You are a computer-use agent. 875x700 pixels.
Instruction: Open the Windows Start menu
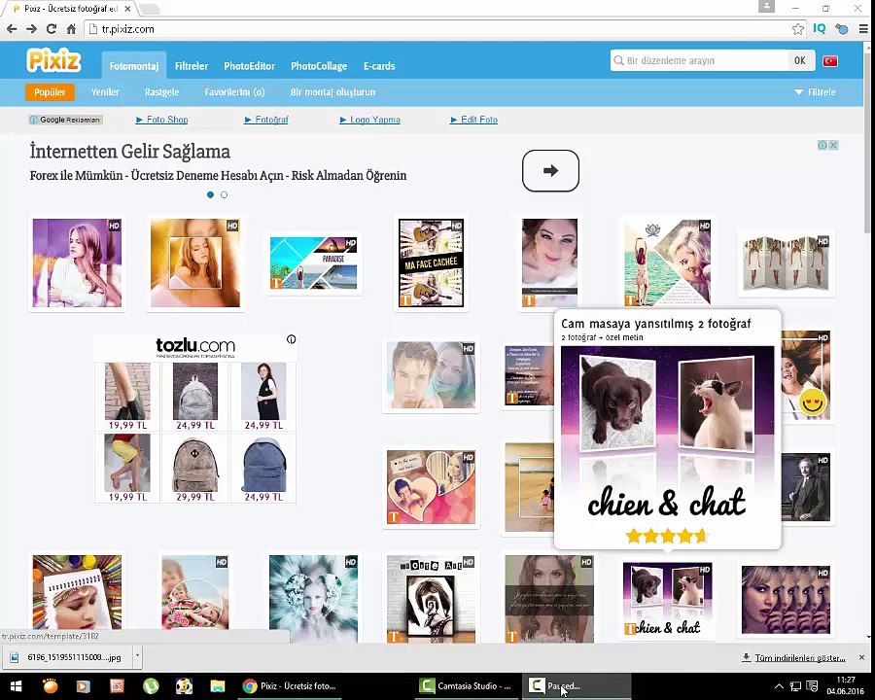tap(16, 686)
